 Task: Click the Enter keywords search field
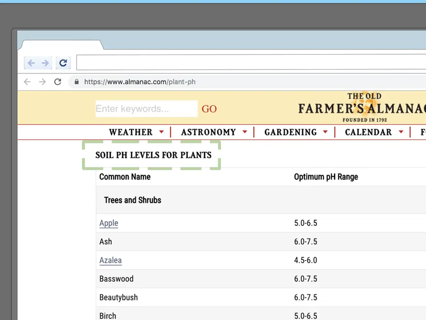pos(146,109)
